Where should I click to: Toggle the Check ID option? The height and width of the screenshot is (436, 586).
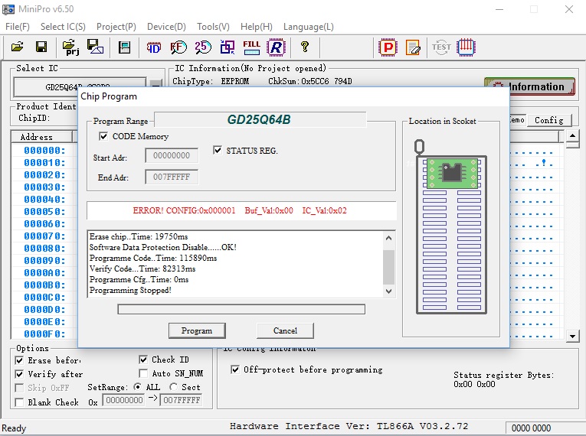(x=143, y=360)
